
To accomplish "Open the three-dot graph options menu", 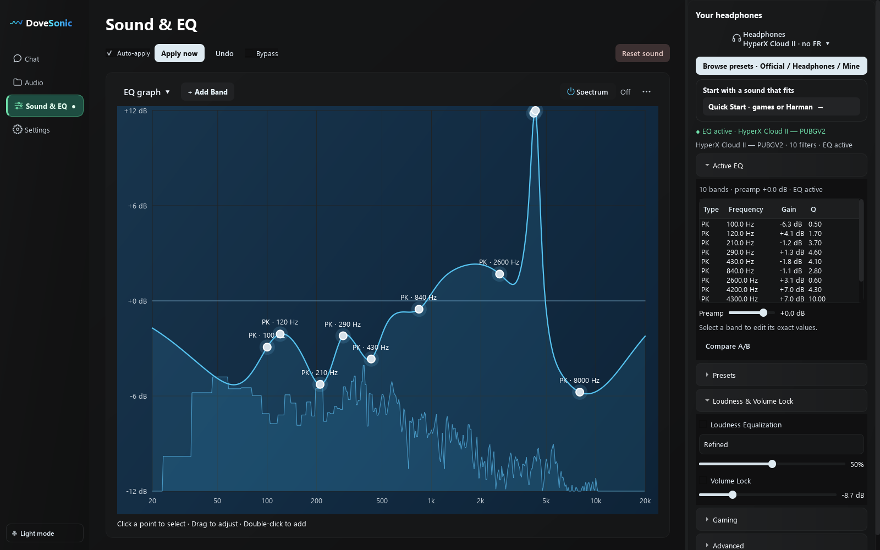I will coord(646,91).
